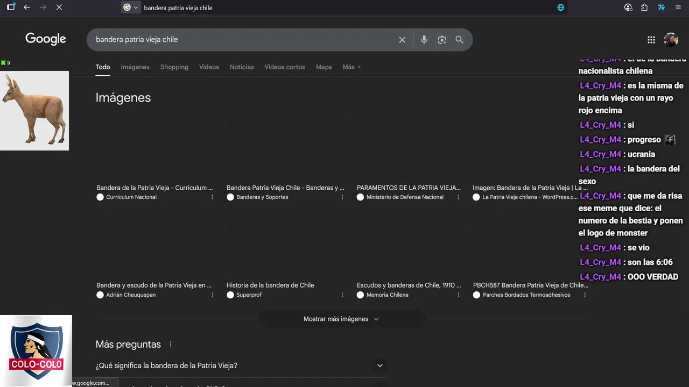Click the Colo-Colo logo overlay
689x387 pixels.
click(x=36, y=351)
